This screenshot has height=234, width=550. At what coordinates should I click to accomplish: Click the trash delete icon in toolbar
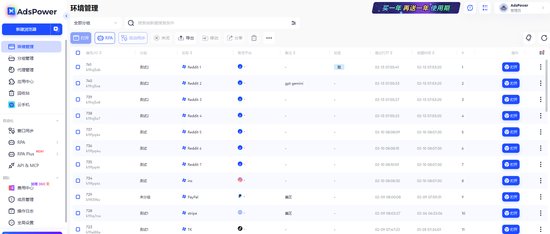(254, 38)
